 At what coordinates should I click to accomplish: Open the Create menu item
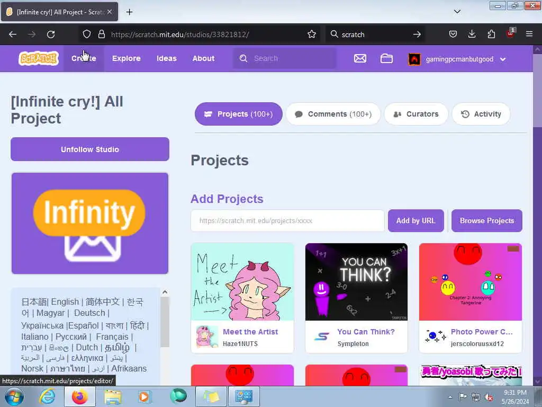click(84, 58)
